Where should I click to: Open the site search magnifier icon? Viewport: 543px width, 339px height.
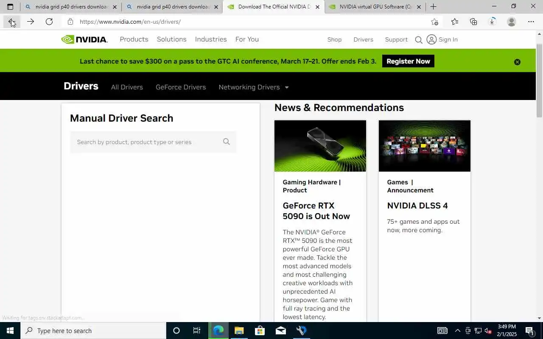(x=419, y=40)
